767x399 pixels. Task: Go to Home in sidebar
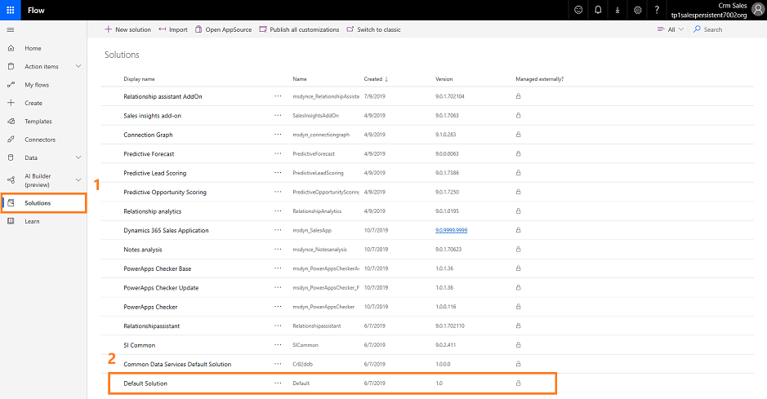33,48
